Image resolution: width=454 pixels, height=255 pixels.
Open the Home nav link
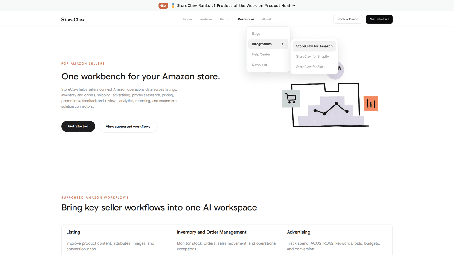187,19
